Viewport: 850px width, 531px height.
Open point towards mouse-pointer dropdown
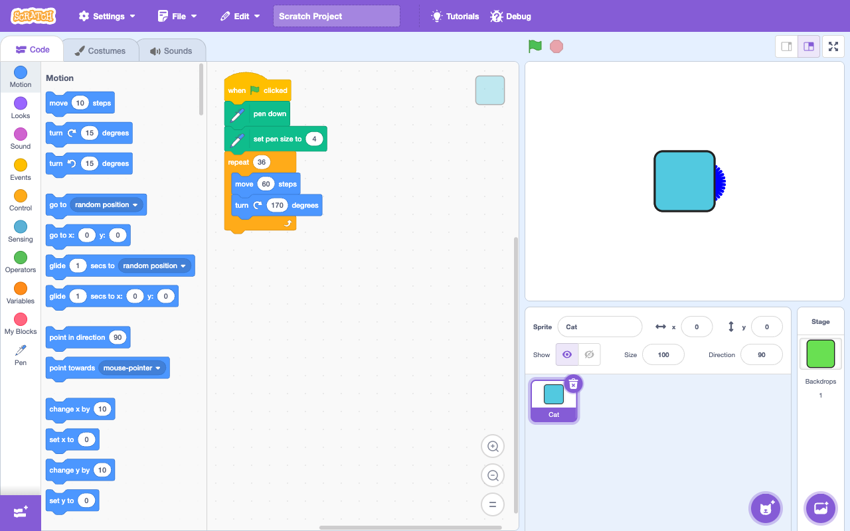(132, 368)
